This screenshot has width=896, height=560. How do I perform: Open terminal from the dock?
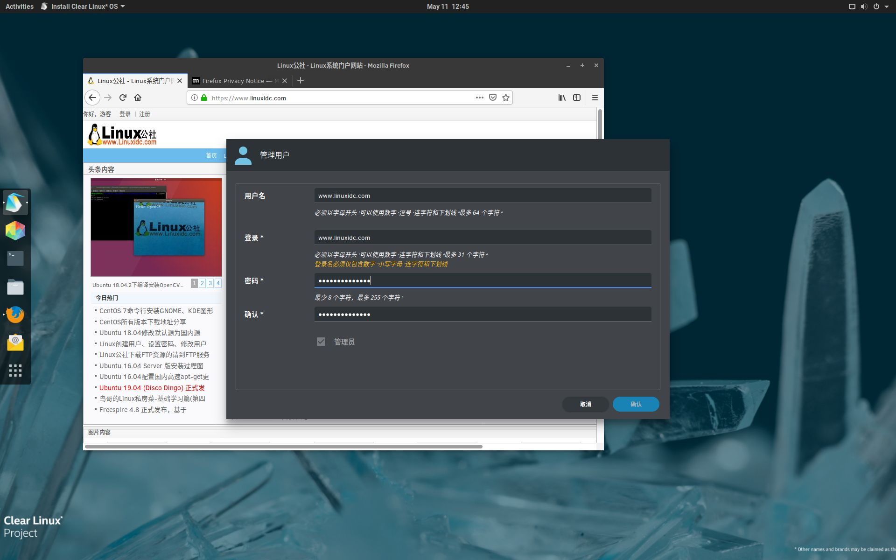click(x=15, y=258)
